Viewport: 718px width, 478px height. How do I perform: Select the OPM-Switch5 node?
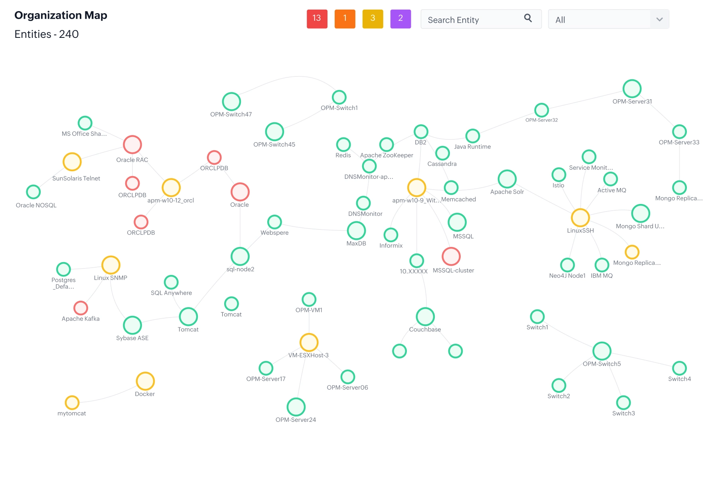pyautogui.click(x=602, y=351)
